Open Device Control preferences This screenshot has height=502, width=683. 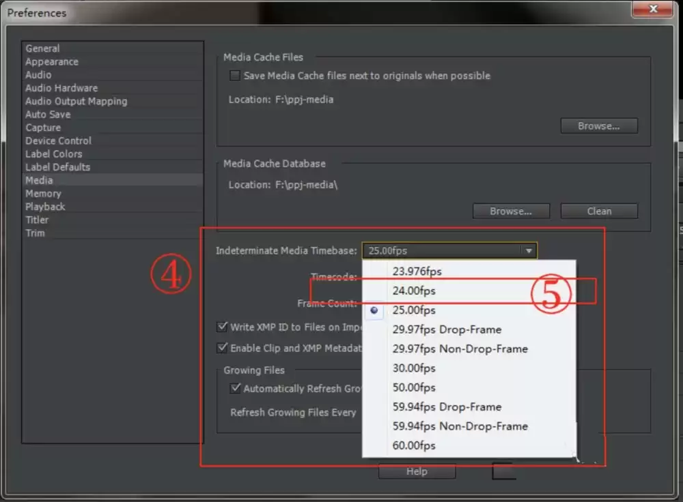[113, 141]
